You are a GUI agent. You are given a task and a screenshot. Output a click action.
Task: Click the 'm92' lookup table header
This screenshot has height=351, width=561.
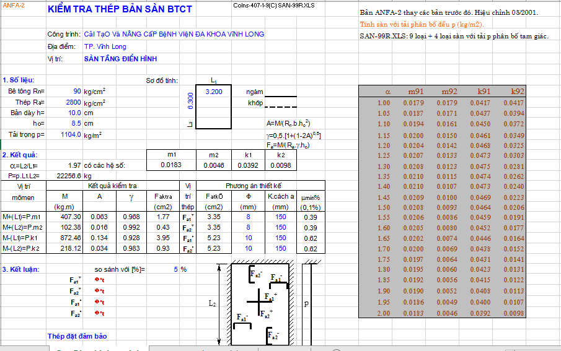[449, 92]
